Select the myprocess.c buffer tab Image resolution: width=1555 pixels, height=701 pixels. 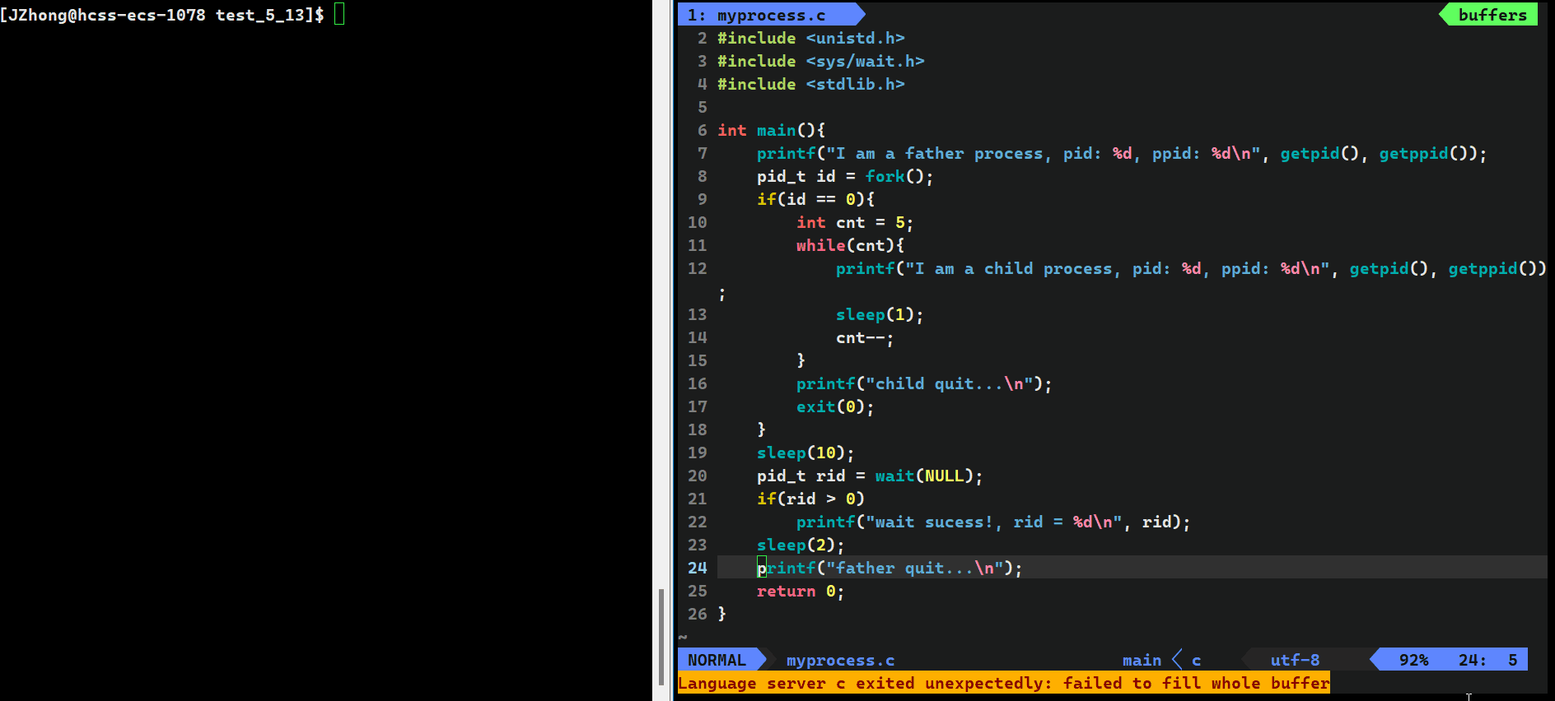click(770, 15)
